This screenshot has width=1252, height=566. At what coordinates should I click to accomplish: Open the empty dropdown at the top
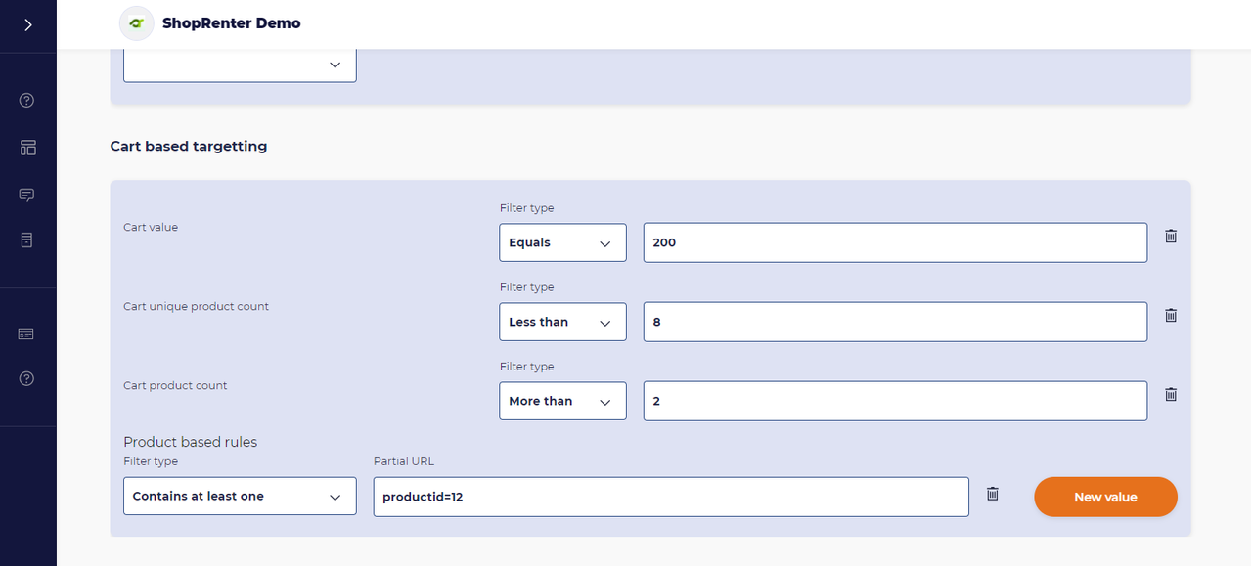click(x=240, y=65)
